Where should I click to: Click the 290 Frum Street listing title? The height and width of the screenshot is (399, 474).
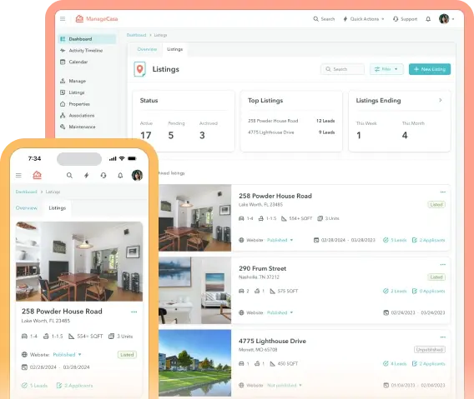point(262,268)
